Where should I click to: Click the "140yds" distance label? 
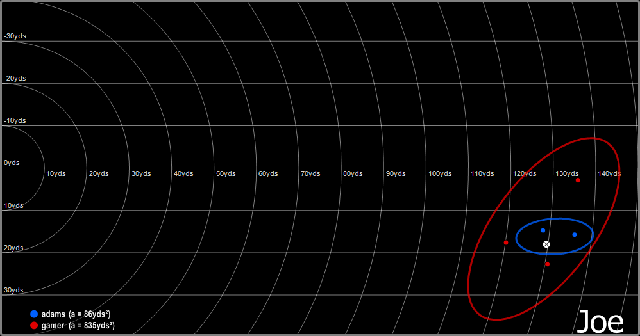609,174
